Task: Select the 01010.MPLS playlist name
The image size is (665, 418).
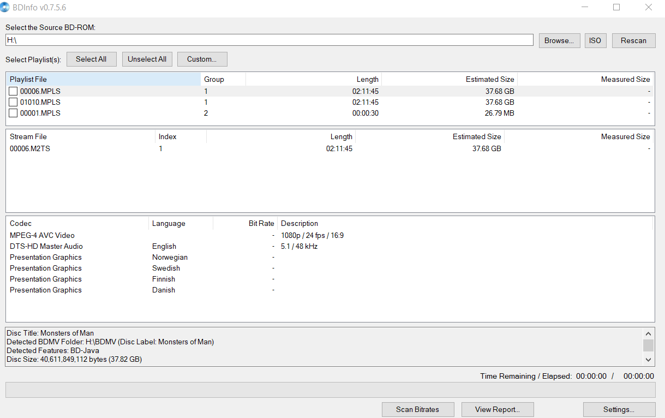Action: tap(40, 102)
